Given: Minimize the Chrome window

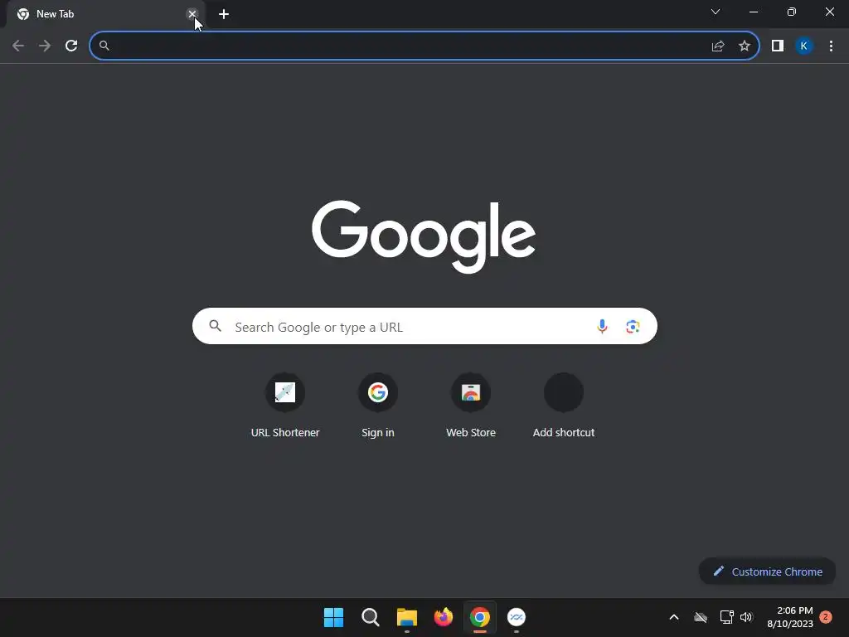Looking at the screenshot, I should tap(754, 12).
